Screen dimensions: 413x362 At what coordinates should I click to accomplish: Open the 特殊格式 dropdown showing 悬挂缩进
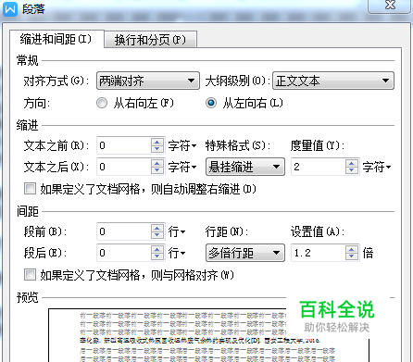[245, 167]
